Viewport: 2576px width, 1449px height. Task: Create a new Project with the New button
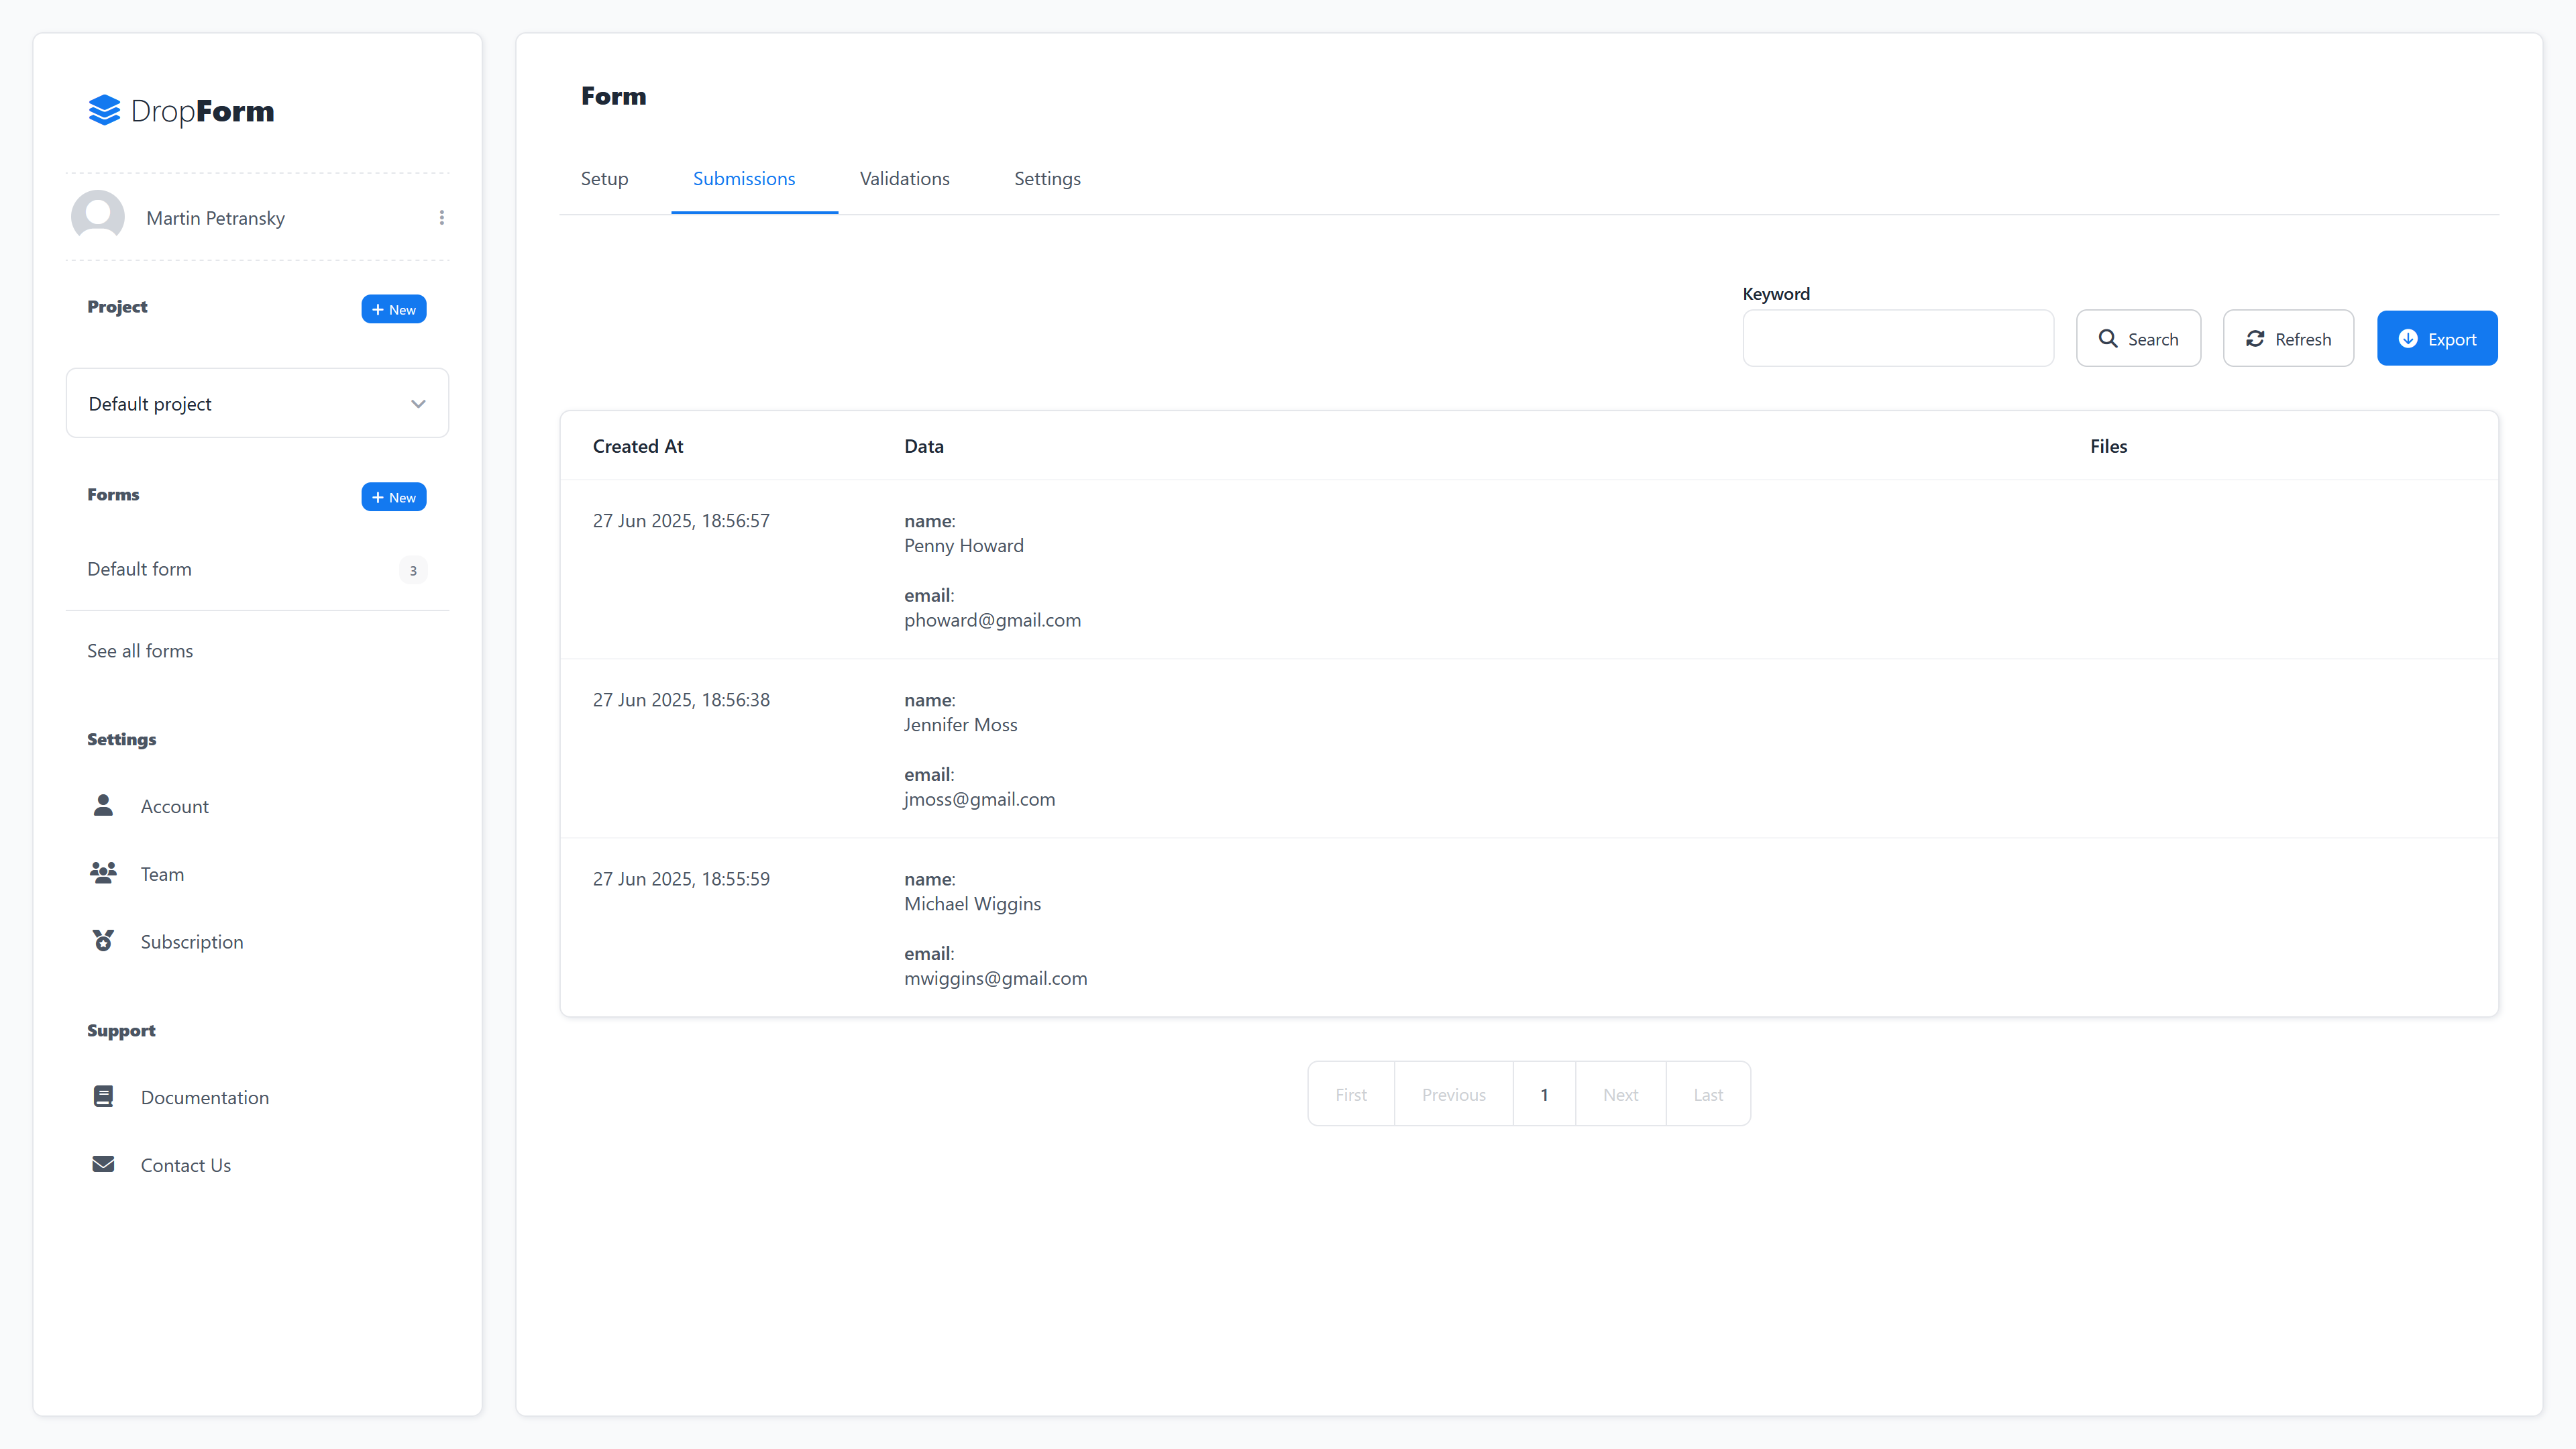click(393, 308)
